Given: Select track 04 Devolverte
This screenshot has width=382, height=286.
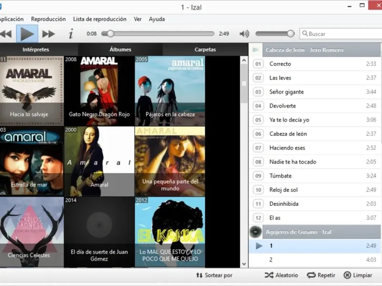Looking at the screenshot, I should click(315, 106).
